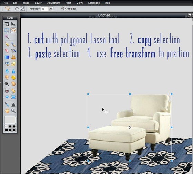Image resolution: width=193 pixels, height=174 pixels.
Task: Open the Help menu
Action: pos(108,3)
